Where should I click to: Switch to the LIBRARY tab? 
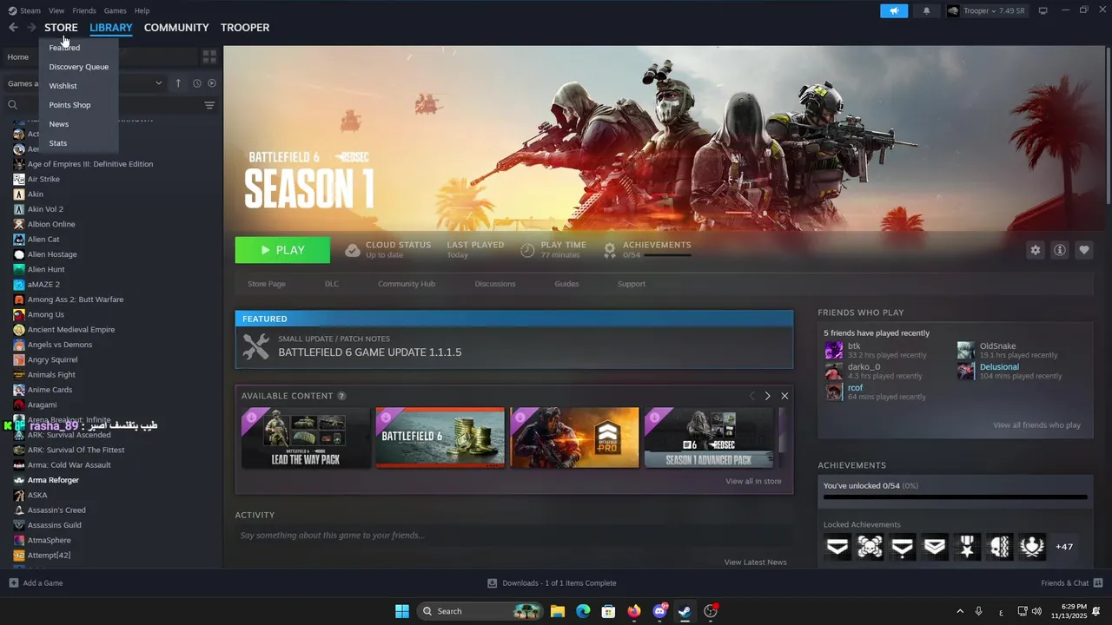111,28
